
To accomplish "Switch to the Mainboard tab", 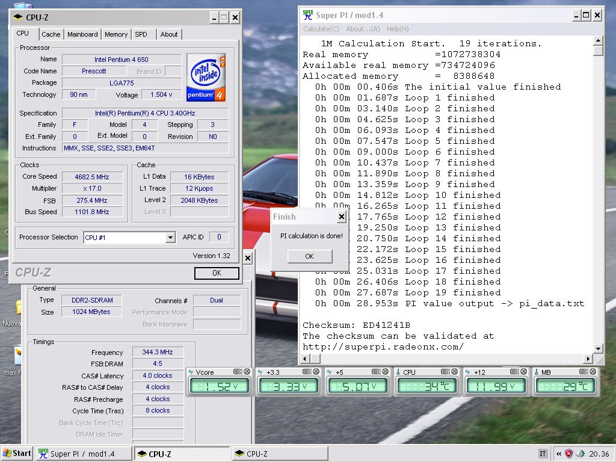I will [82, 34].
